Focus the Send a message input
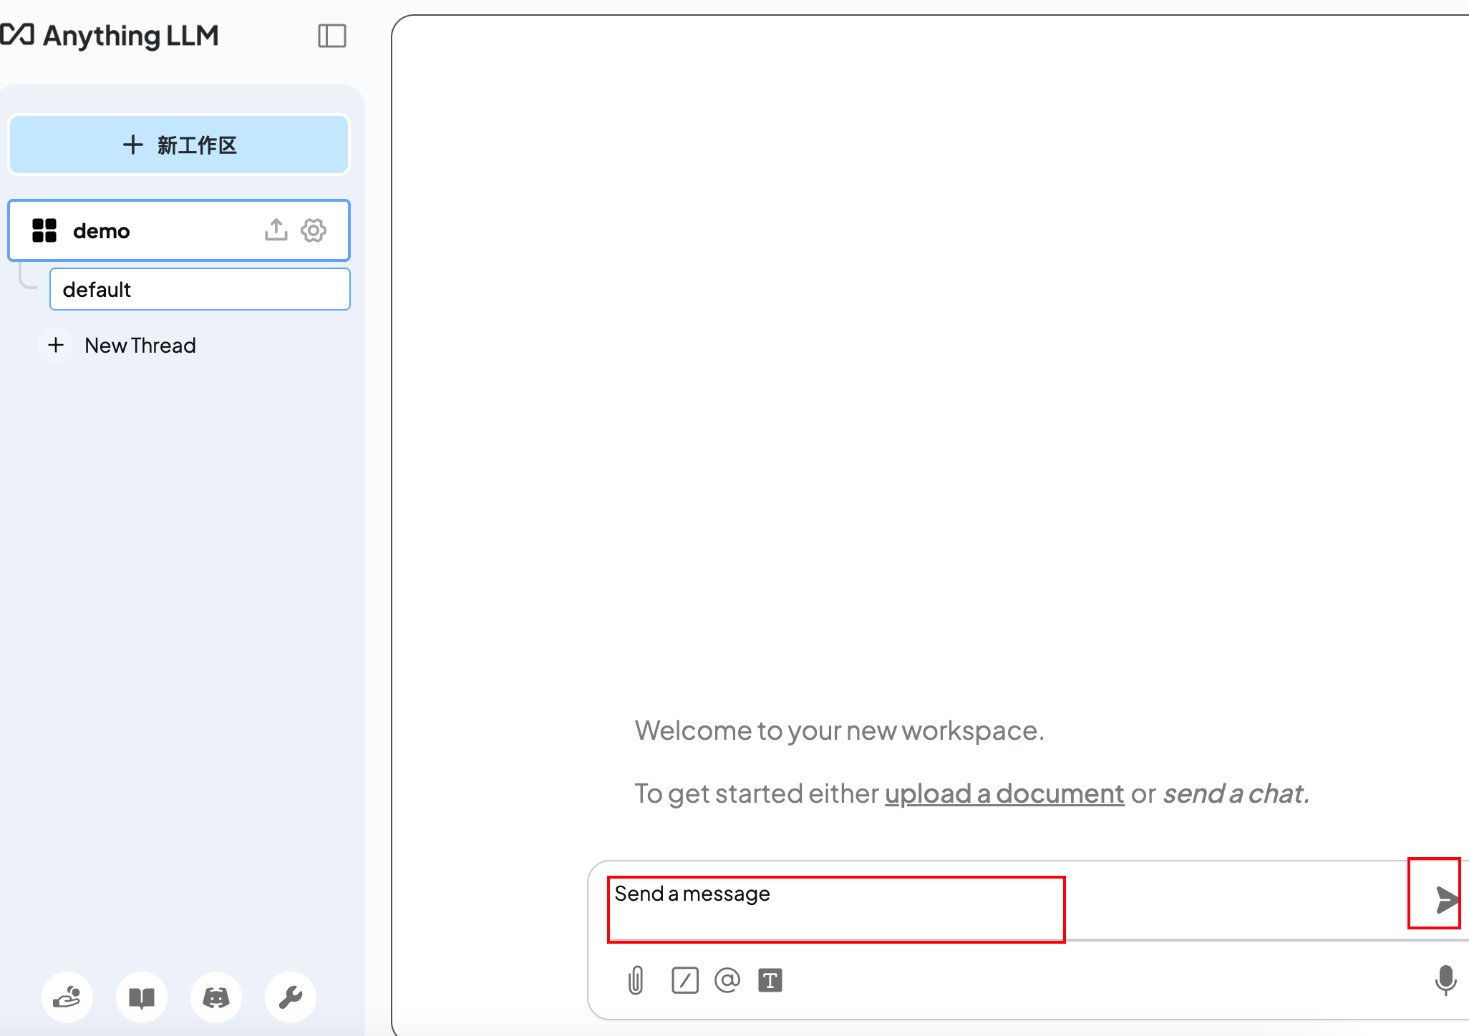 coord(835,907)
